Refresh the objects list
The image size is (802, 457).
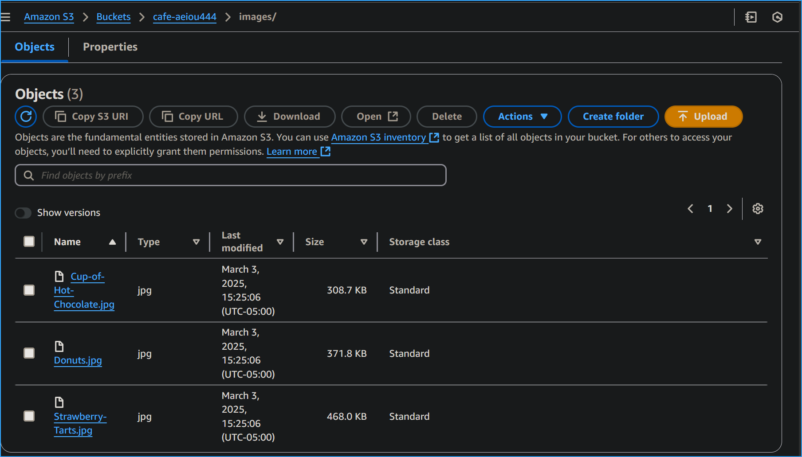(25, 116)
